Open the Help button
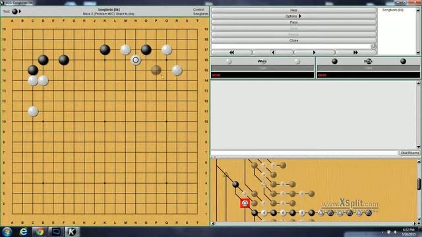The width and height of the screenshot is (422, 237). 293,11
